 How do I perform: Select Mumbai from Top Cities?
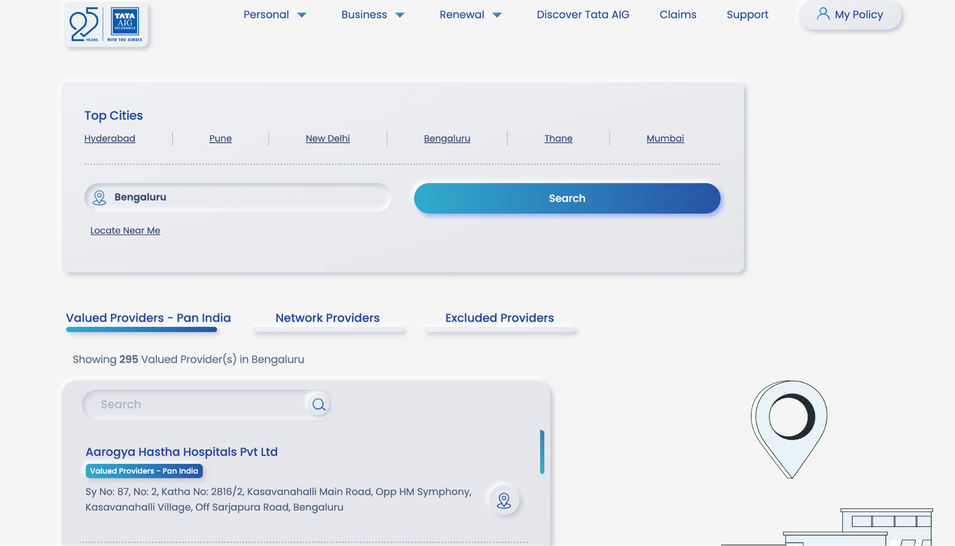(x=665, y=138)
